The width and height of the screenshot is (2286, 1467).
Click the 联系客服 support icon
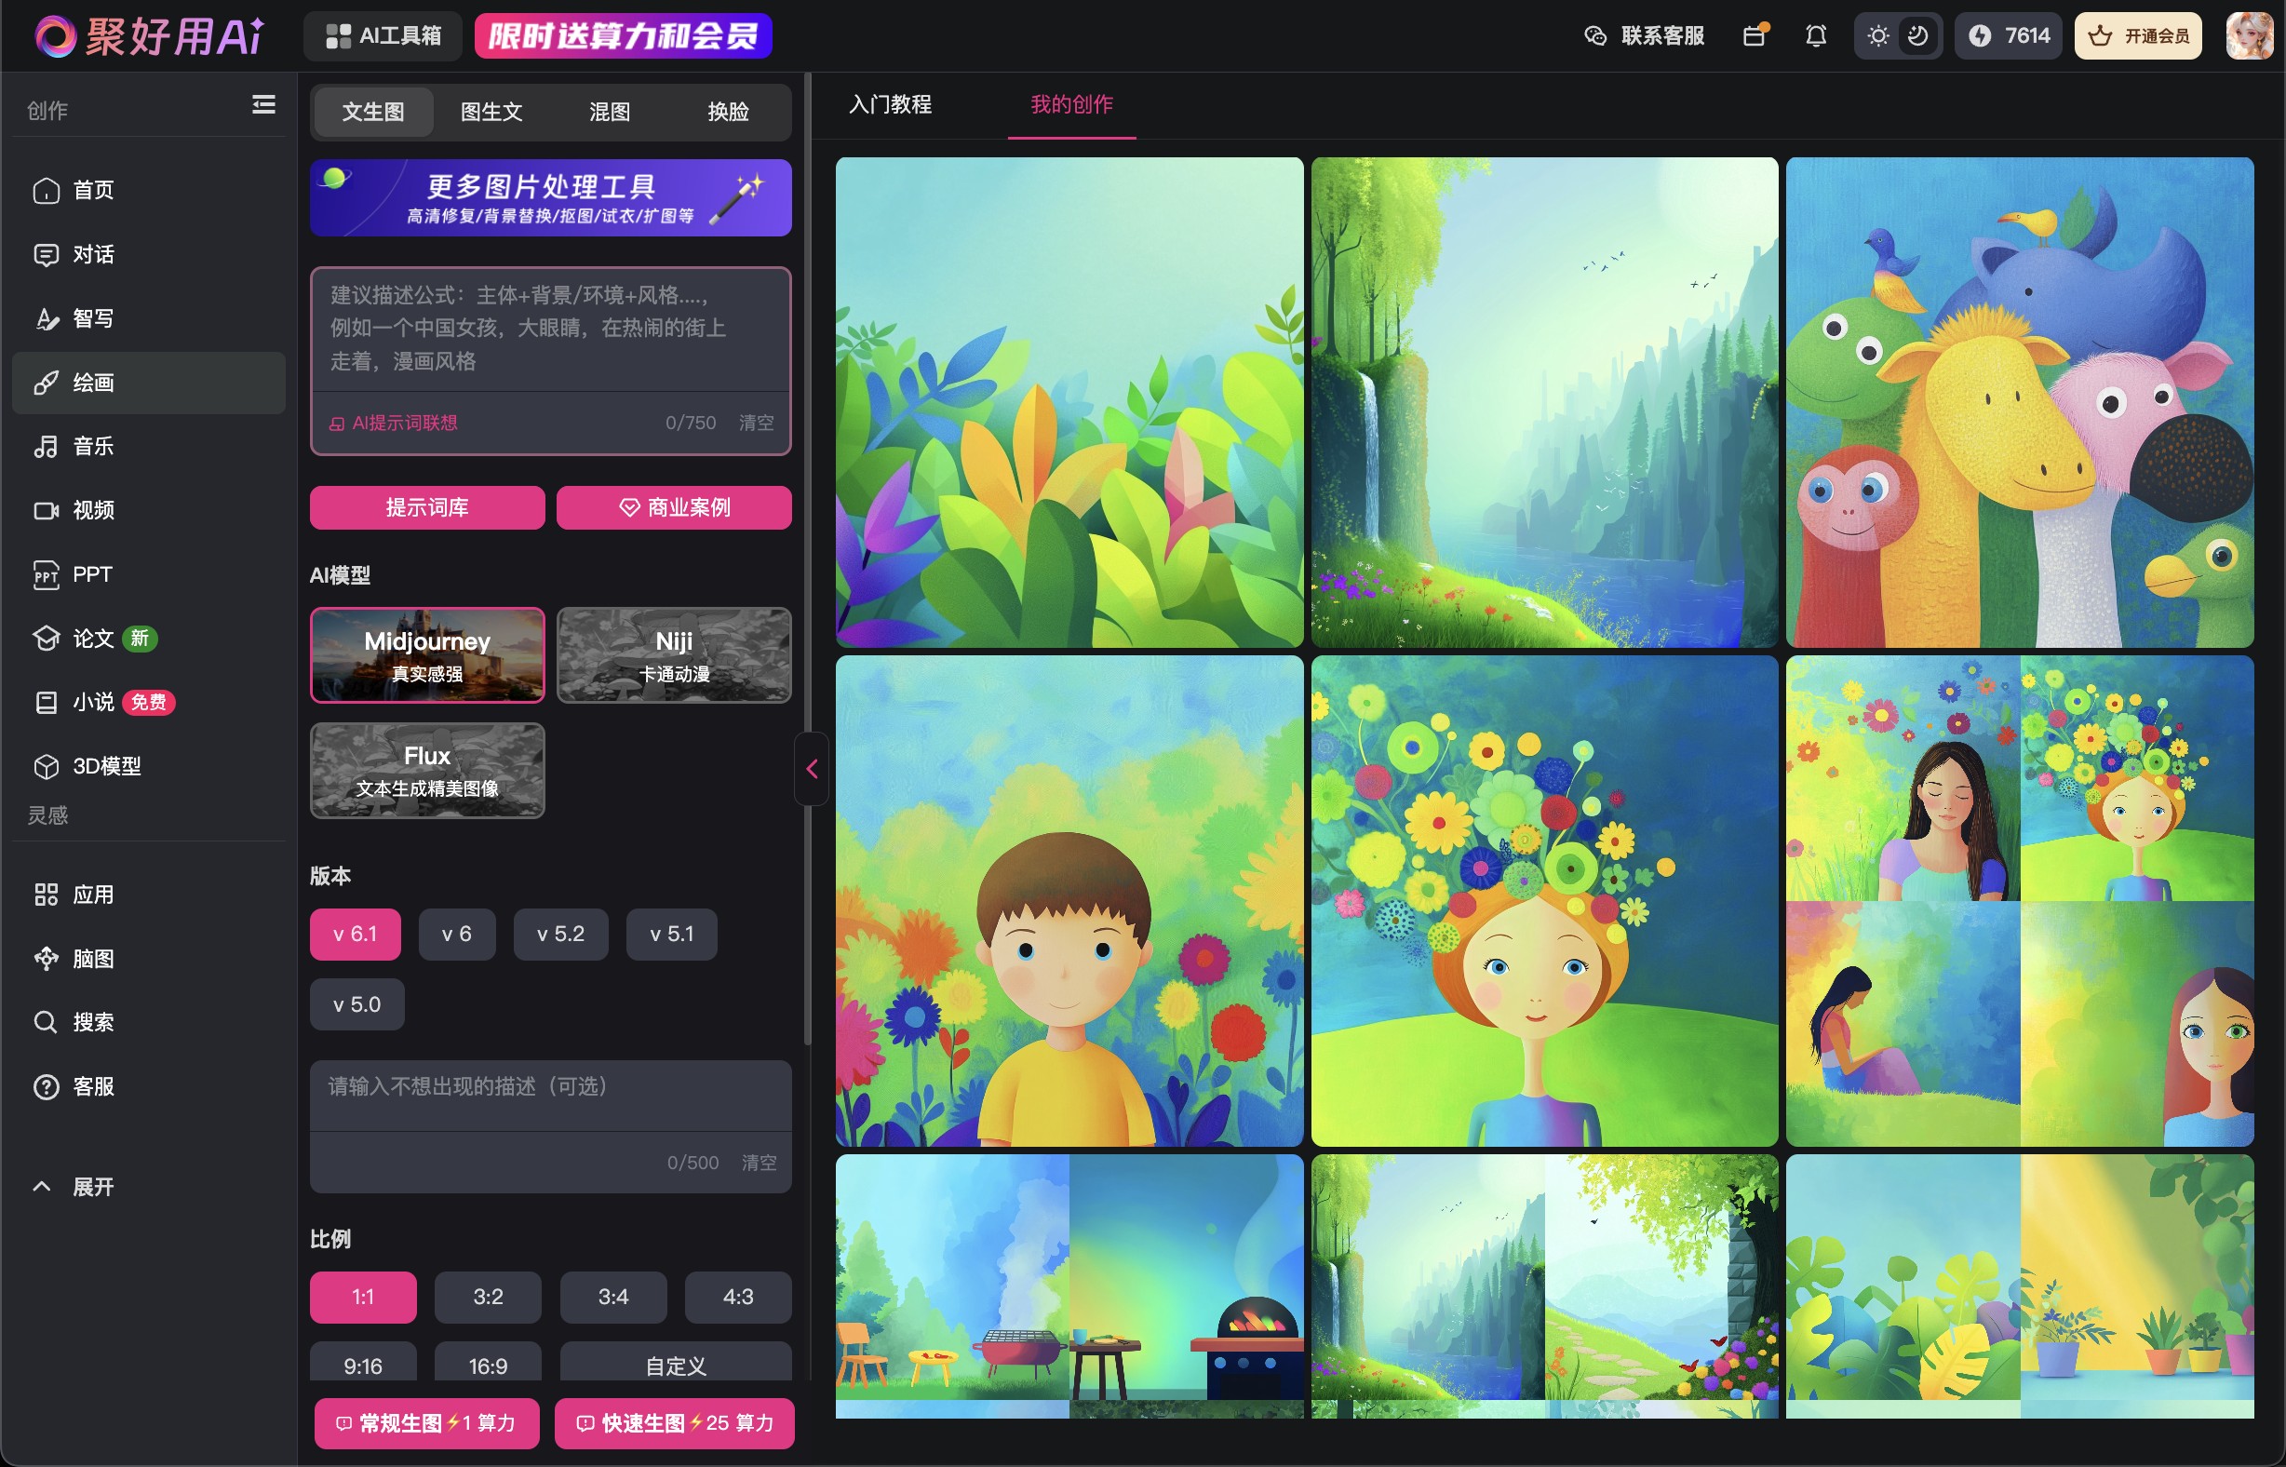point(1594,36)
